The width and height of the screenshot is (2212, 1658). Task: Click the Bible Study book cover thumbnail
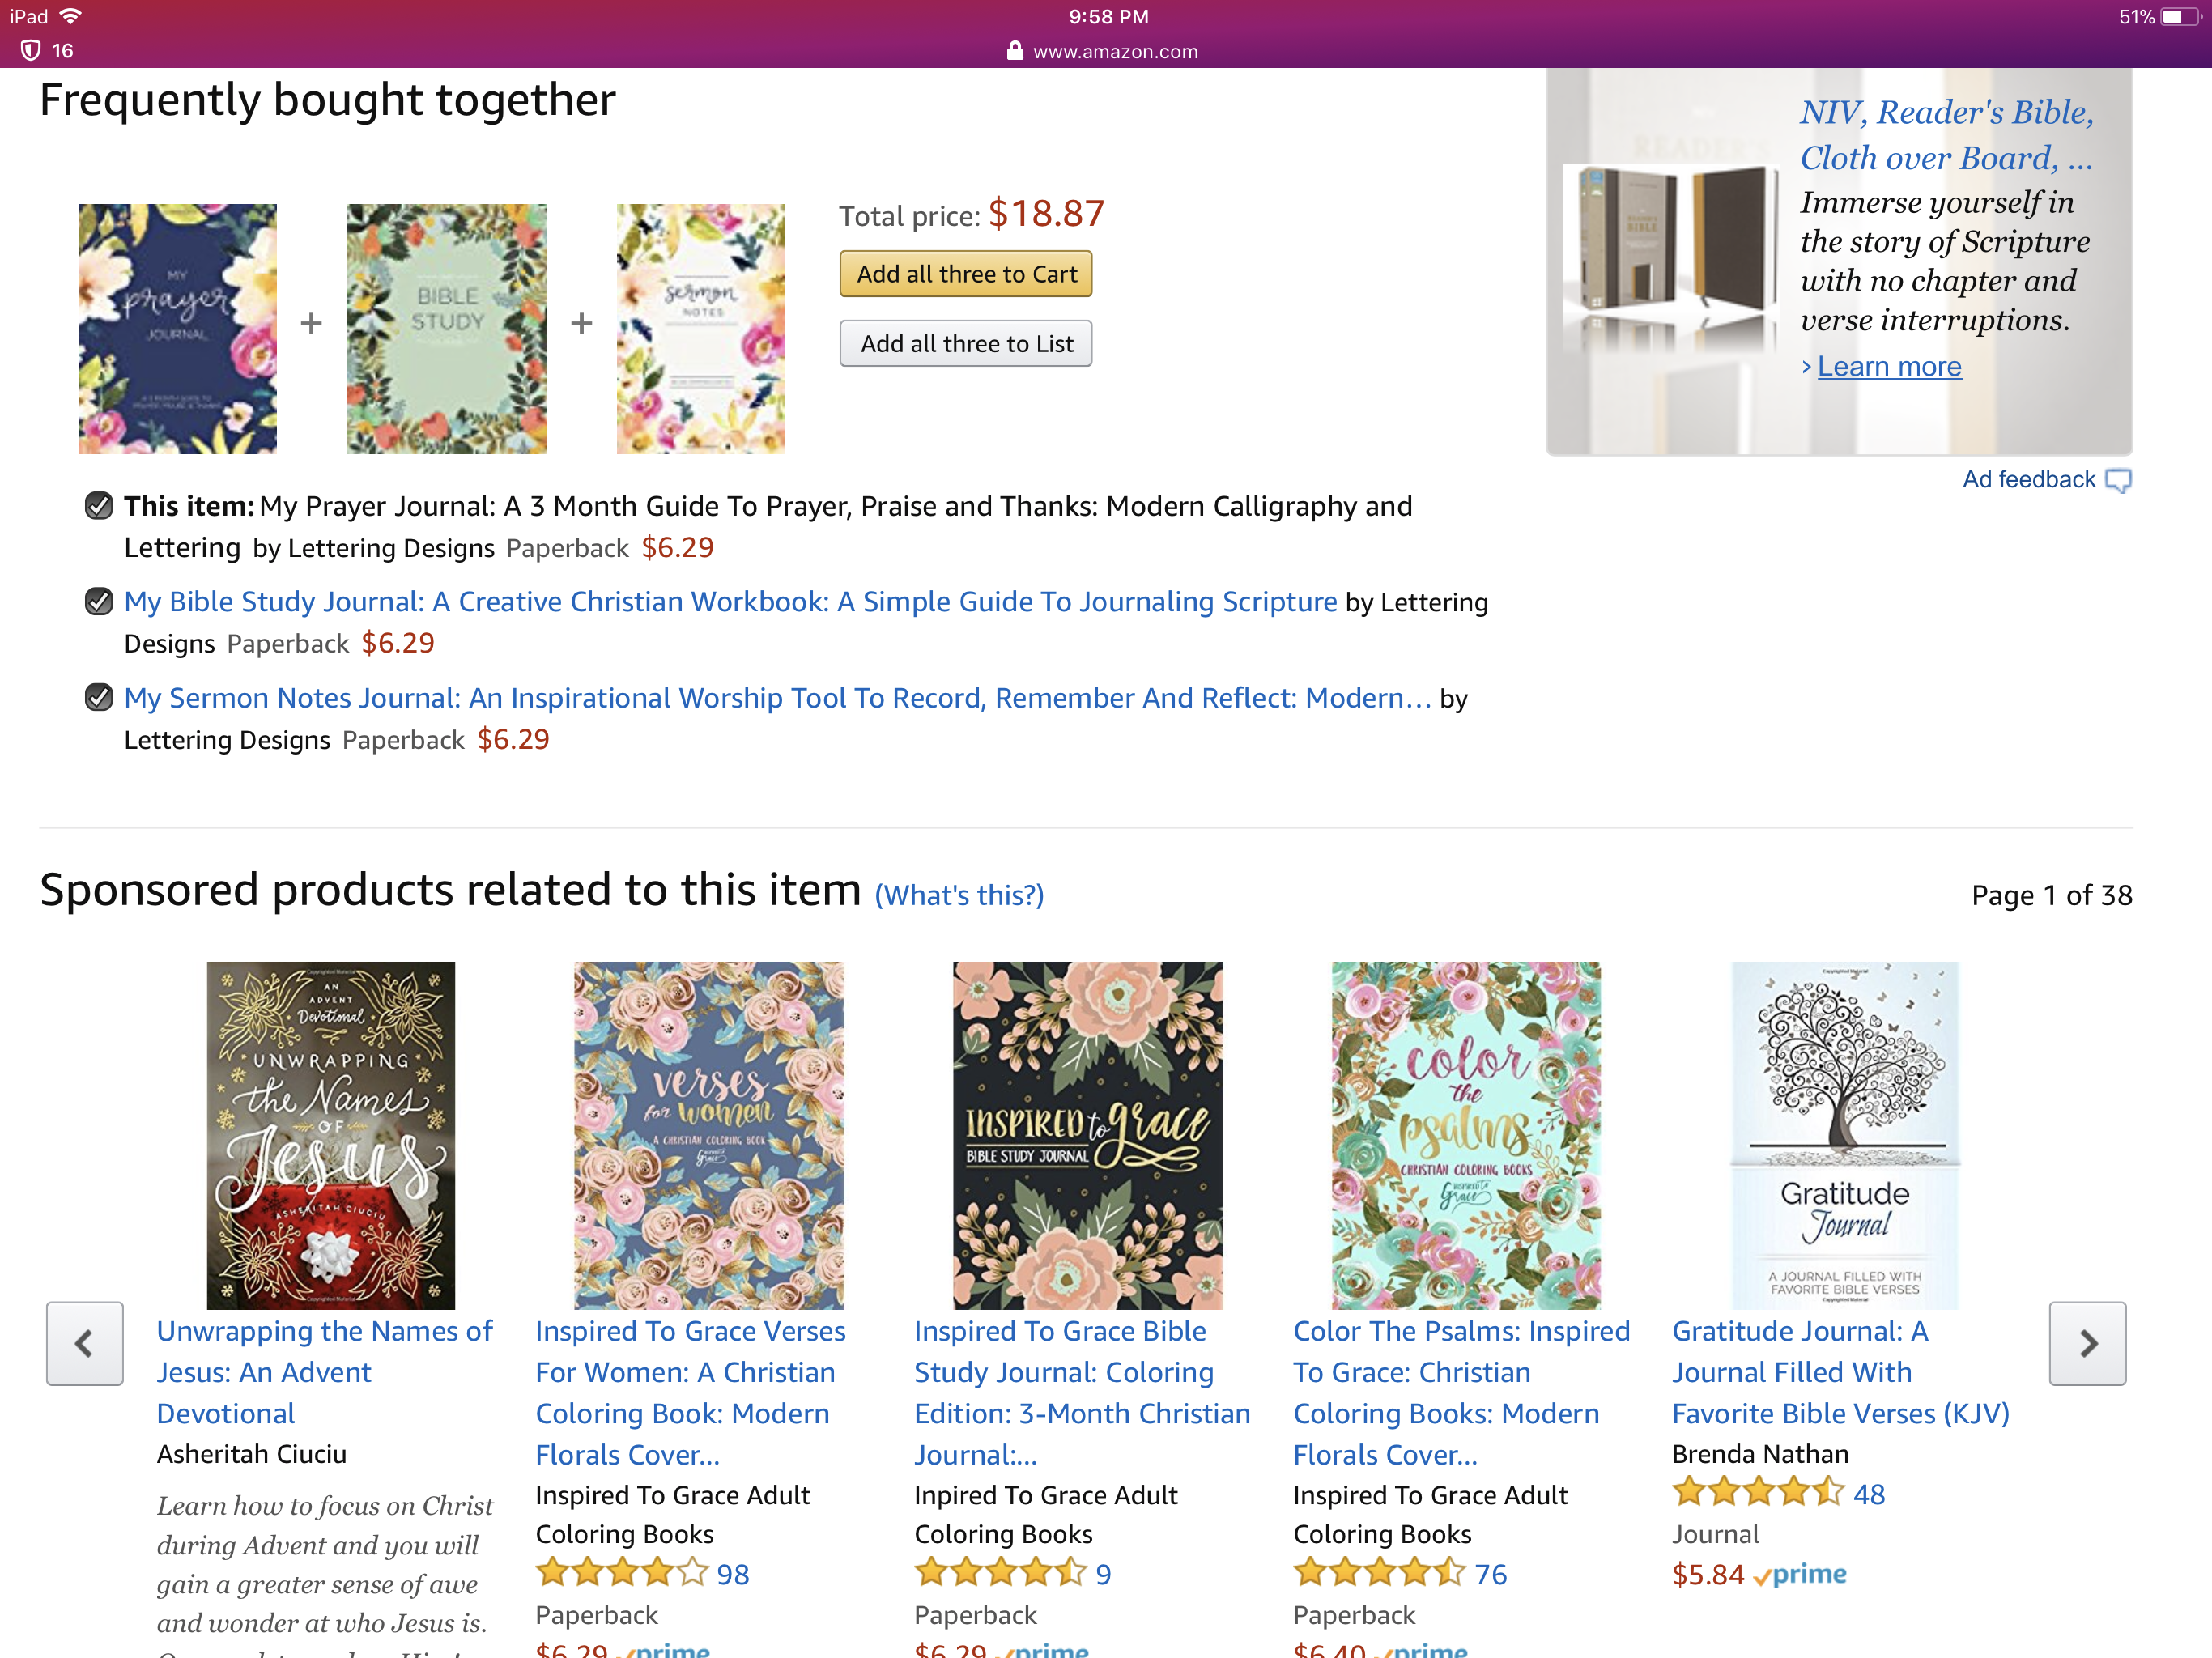click(447, 329)
